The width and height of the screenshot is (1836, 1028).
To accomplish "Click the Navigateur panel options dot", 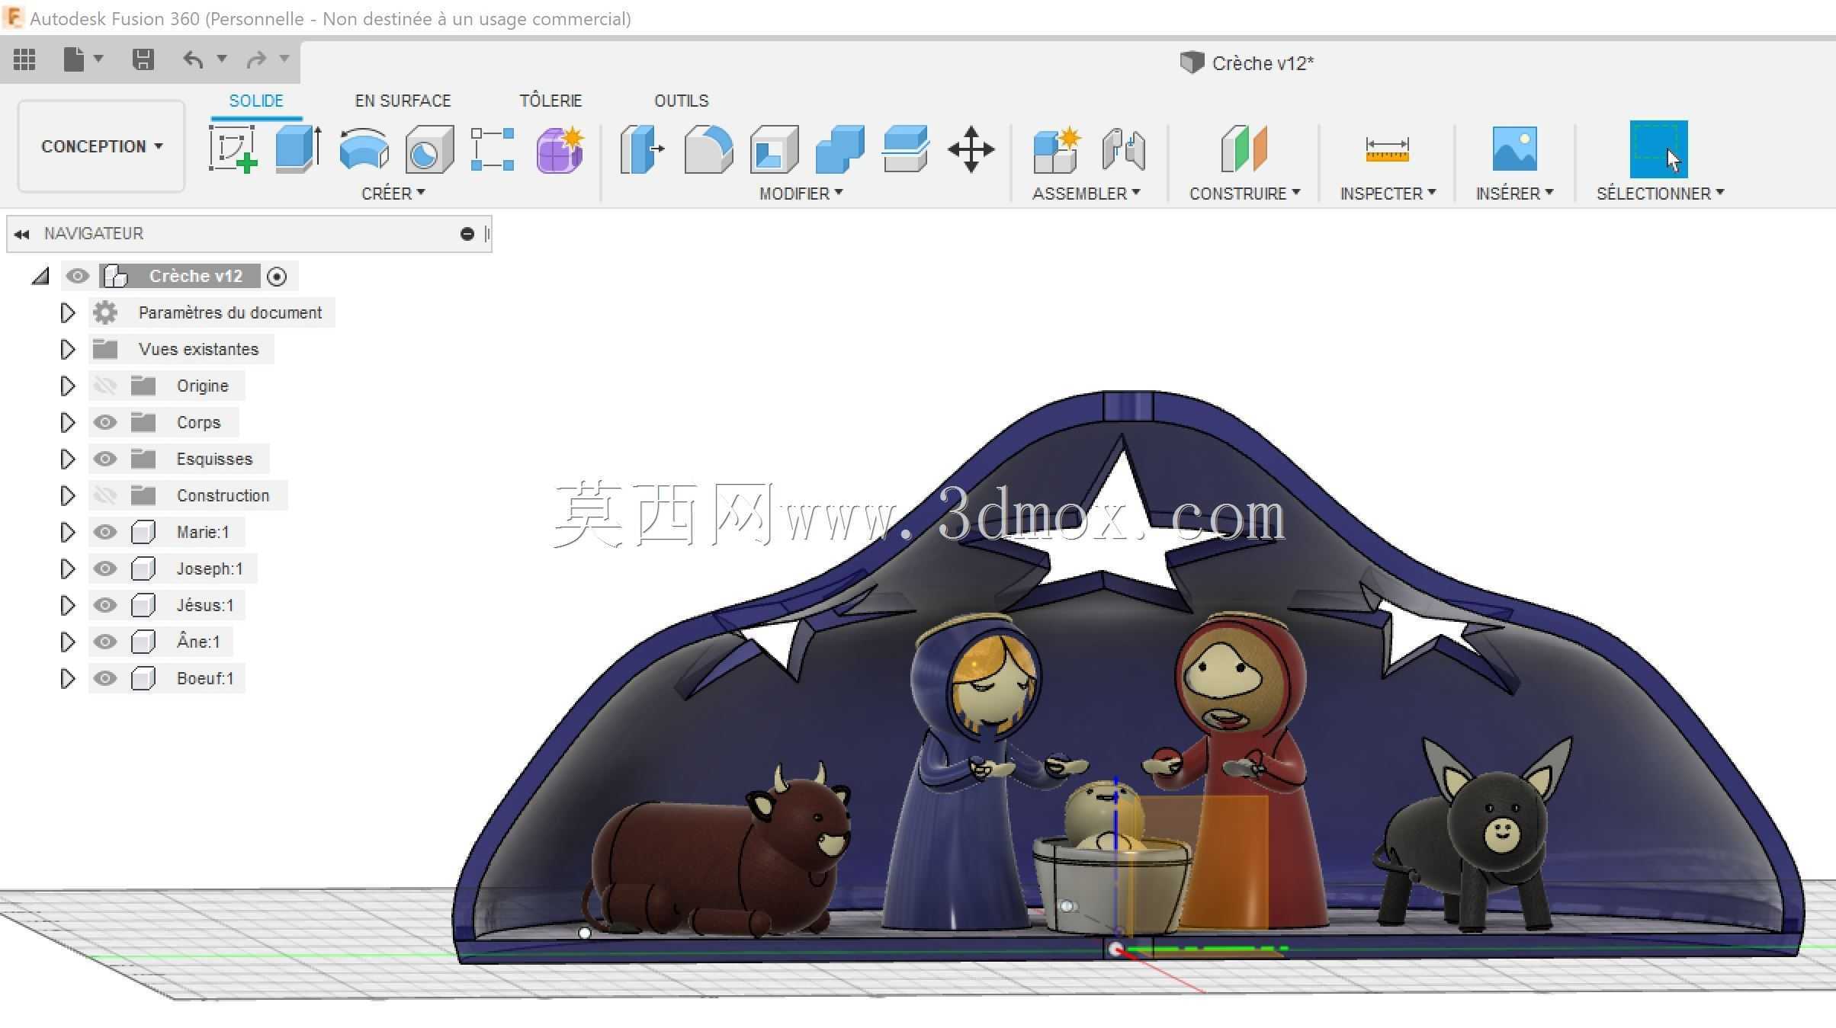I will click(467, 234).
